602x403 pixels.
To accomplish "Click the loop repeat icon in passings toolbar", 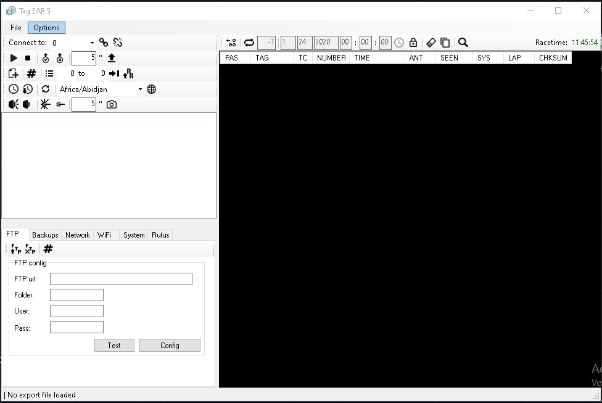I will tap(249, 43).
